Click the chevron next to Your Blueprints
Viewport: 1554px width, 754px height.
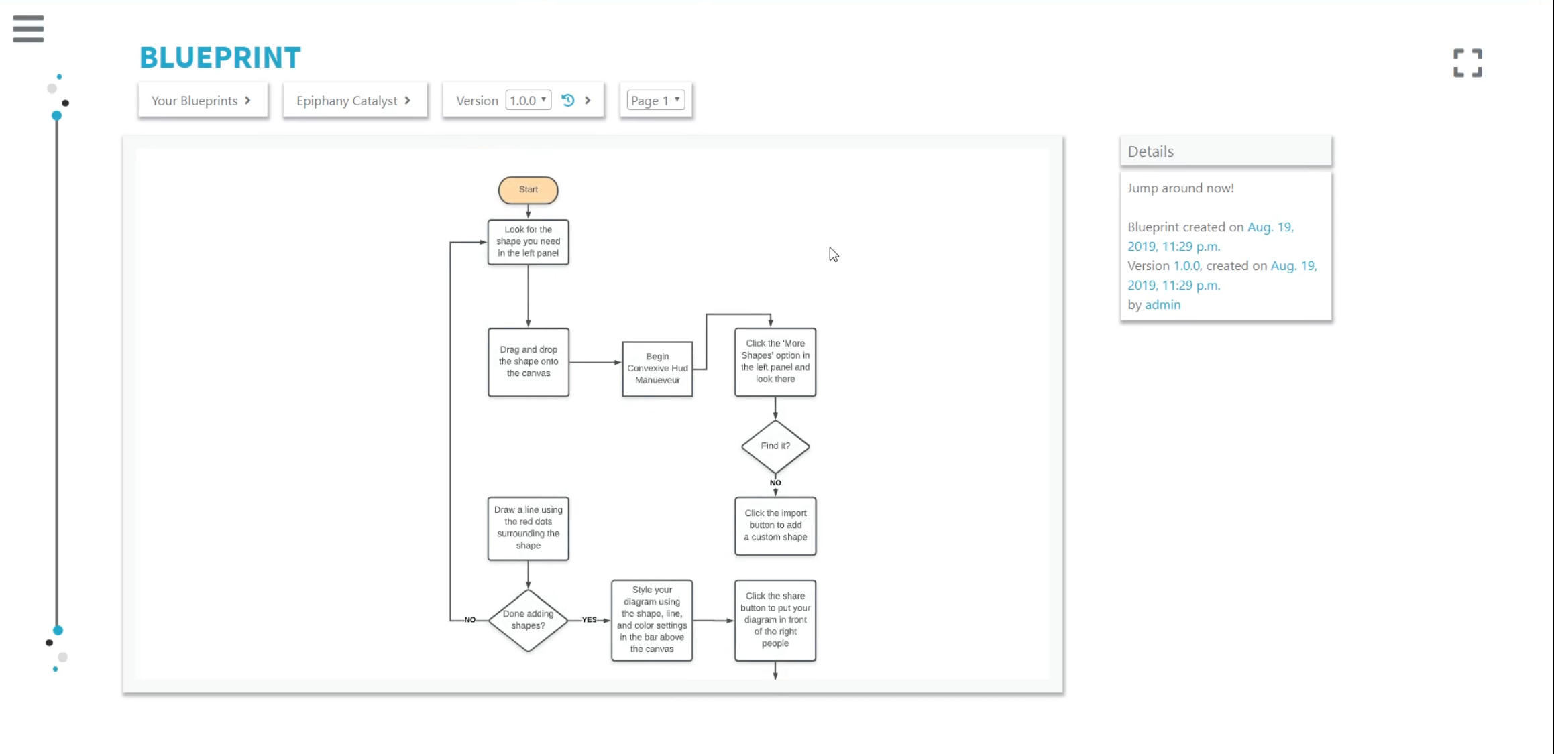click(248, 100)
